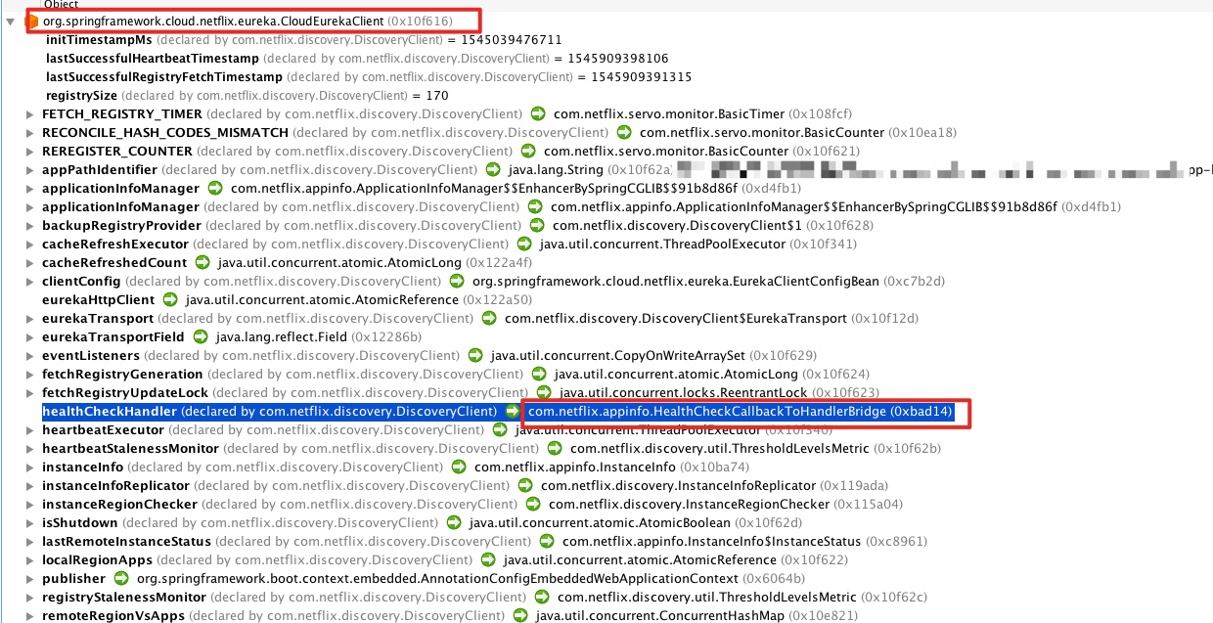This screenshot has height=623, width=1213.
Task: Expand the localRegionApps field
Action: tap(31, 559)
